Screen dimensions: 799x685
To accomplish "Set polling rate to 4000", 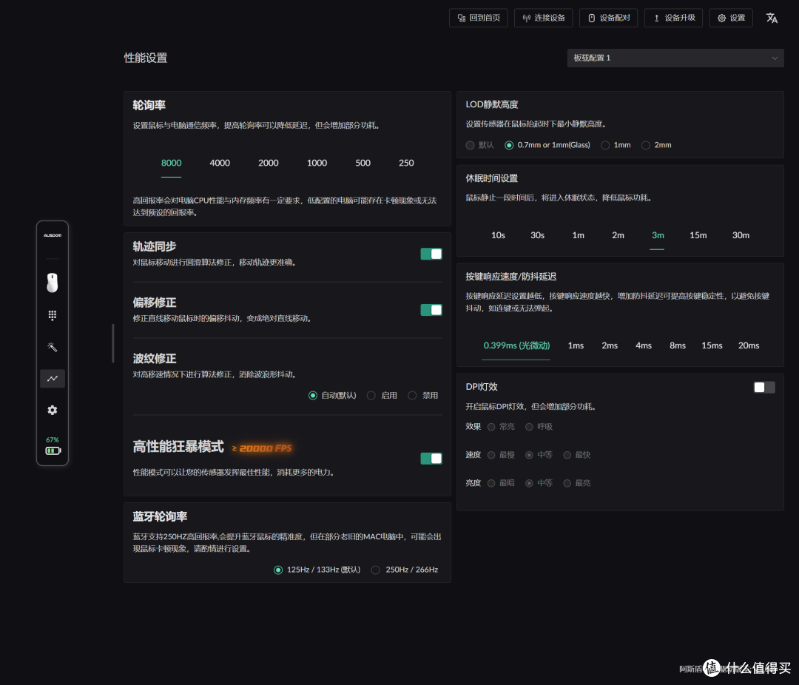I will [220, 163].
